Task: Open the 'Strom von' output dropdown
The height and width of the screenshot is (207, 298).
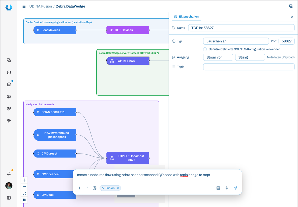Action: click(x=218, y=57)
